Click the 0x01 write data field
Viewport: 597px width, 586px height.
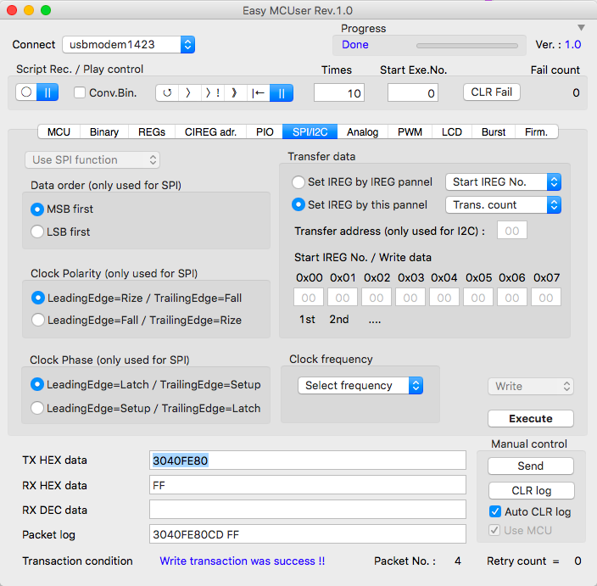tap(343, 297)
